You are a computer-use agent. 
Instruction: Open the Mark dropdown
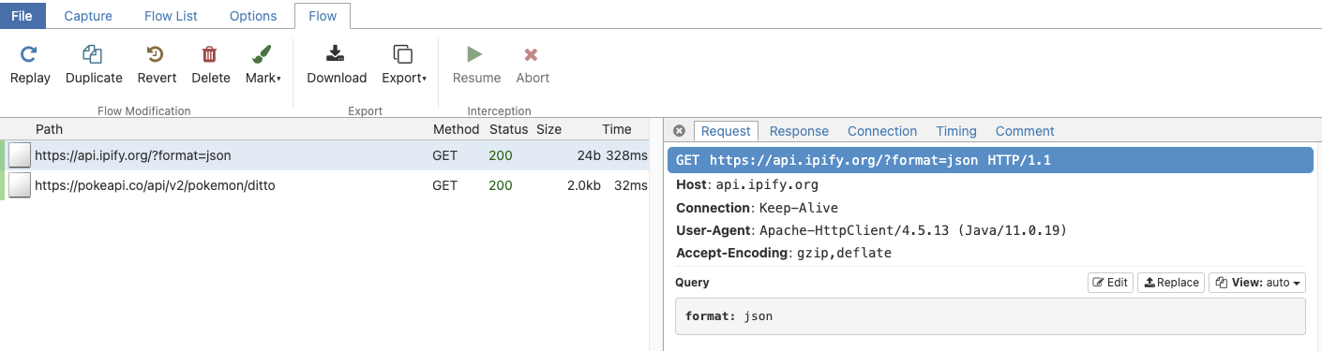point(263,65)
